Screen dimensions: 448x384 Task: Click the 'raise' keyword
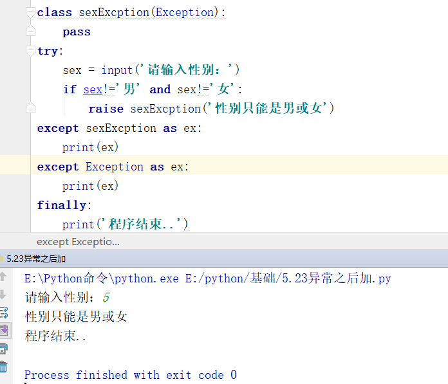click(106, 109)
